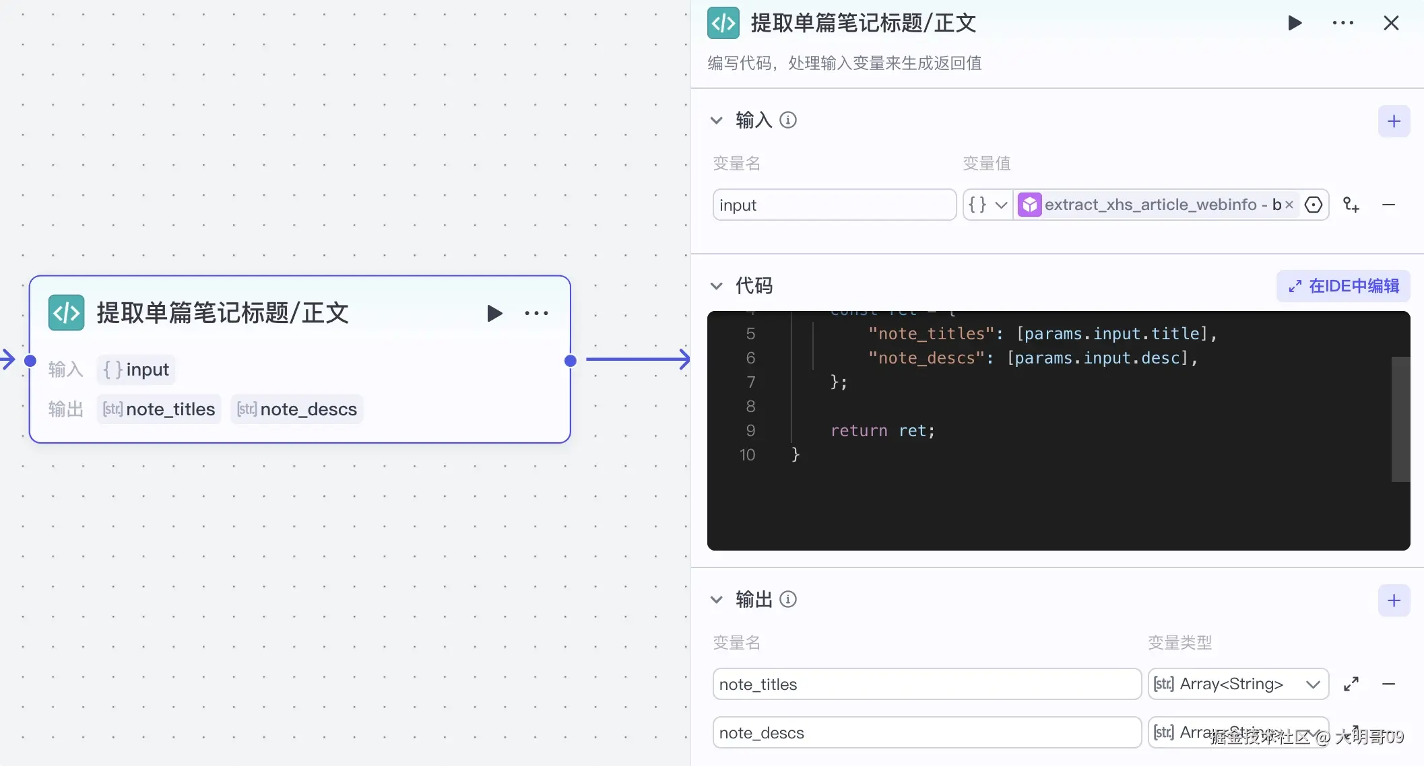Viewport: 1424px width, 766px height.
Task: Open the variable reference picker icon
Action: [1314, 205]
